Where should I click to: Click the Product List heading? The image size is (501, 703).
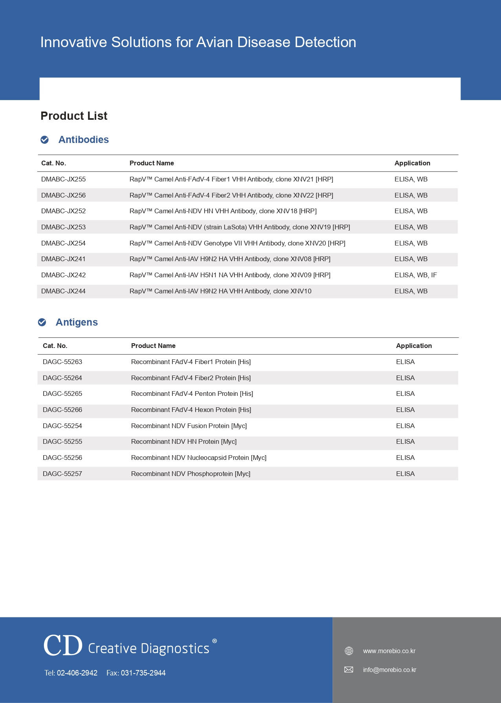(74, 116)
